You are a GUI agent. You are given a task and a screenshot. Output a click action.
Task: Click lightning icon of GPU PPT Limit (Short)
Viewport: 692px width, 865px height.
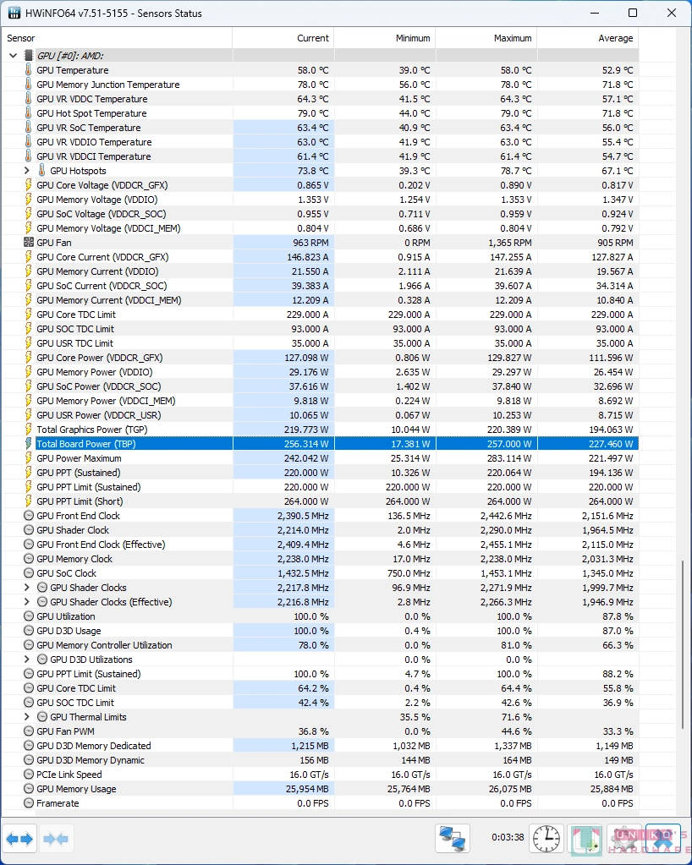click(29, 501)
